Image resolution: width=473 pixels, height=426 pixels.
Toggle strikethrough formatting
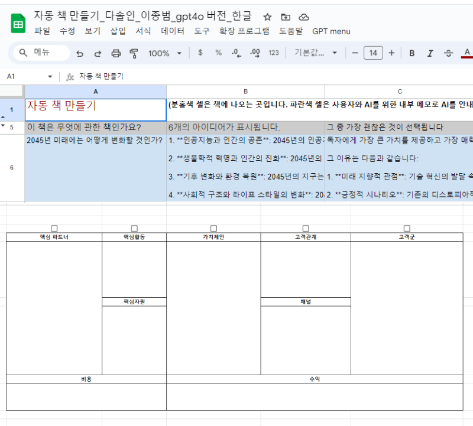pos(448,53)
